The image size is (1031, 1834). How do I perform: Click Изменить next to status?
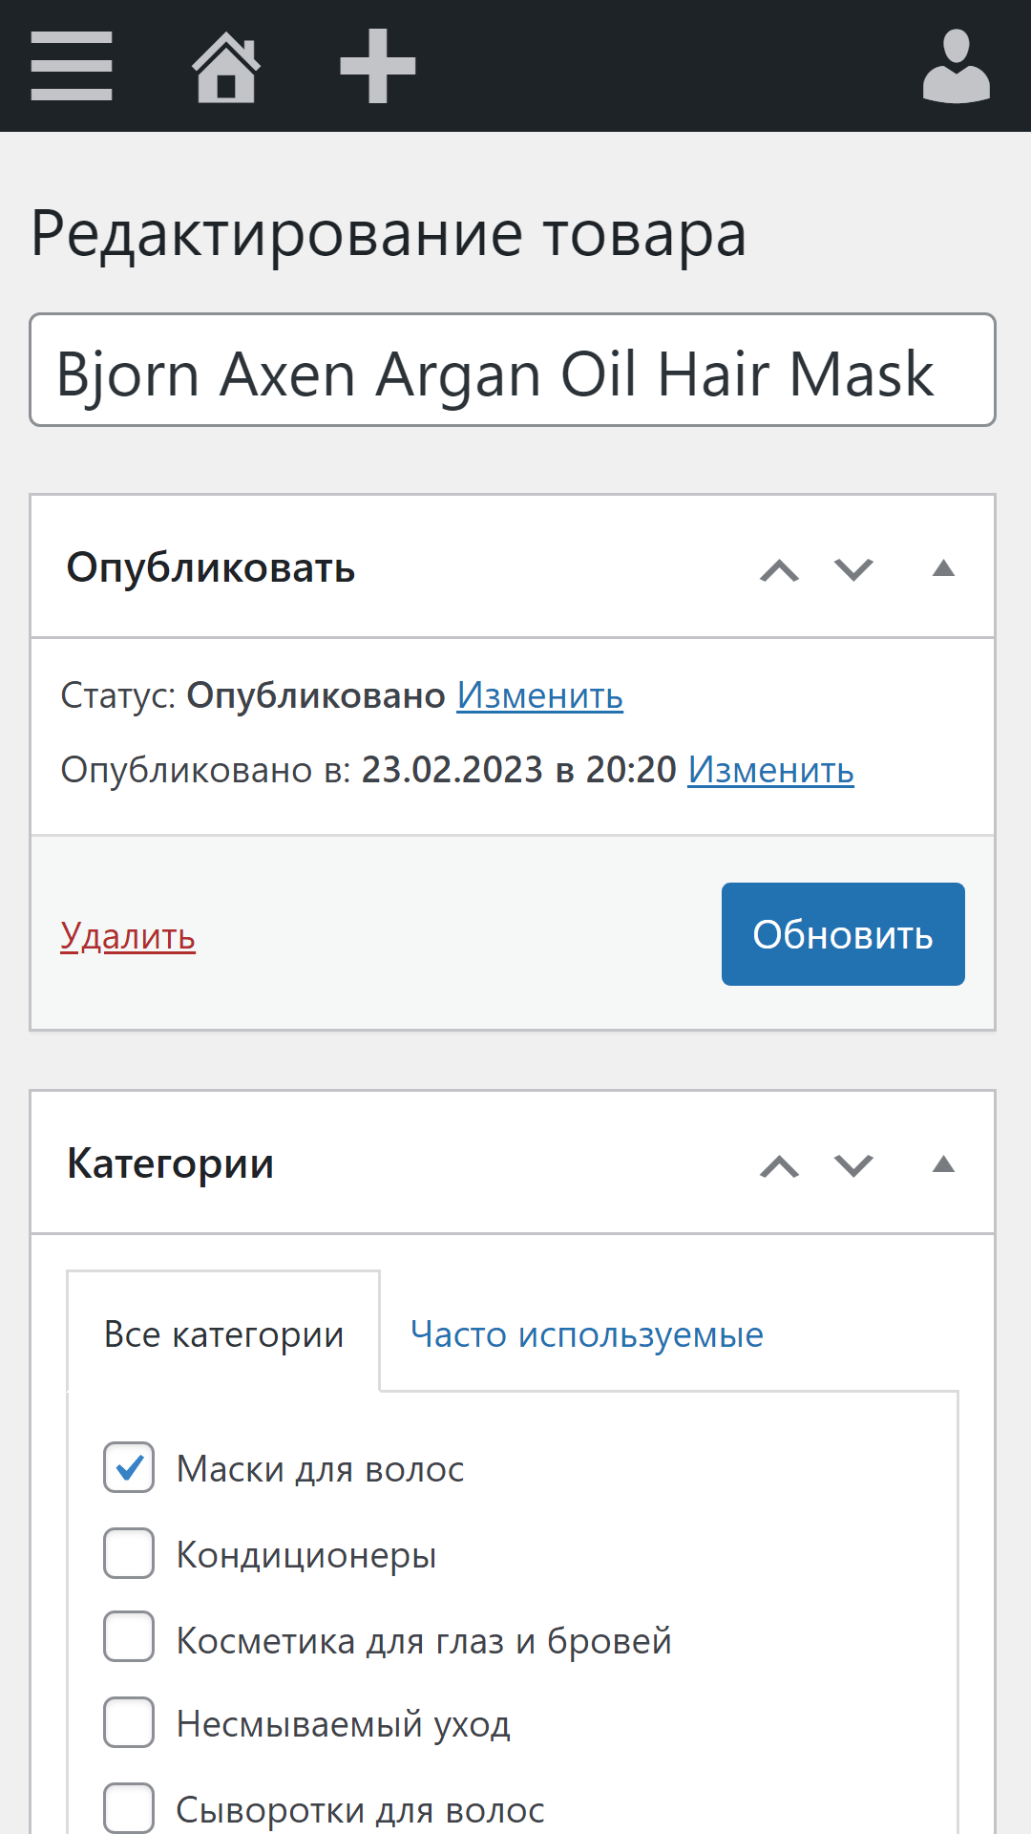539,695
